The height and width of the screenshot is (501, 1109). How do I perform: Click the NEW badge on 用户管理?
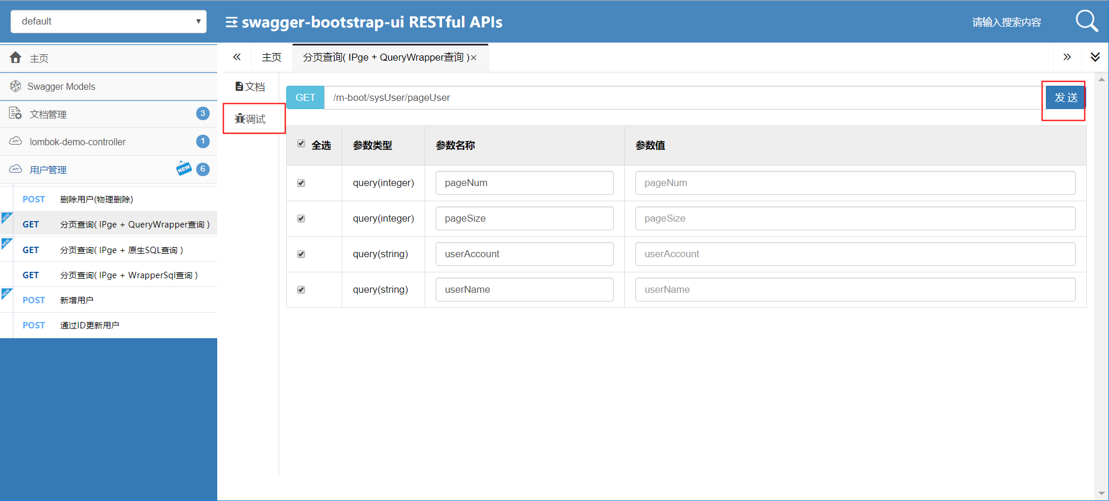pyautogui.click(x=184, y=168)
